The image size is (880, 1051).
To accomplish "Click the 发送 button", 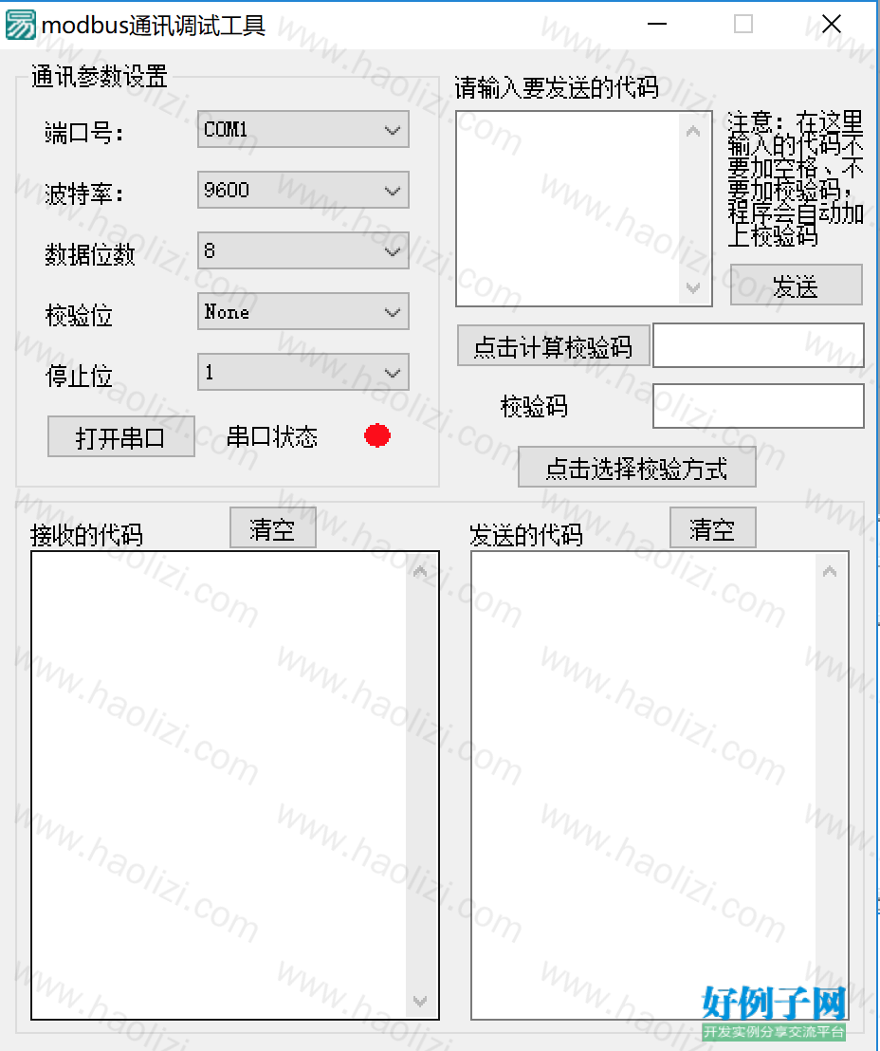I will pos(797,286).
